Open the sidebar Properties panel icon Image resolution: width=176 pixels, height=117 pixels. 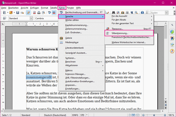pos(172,32)
